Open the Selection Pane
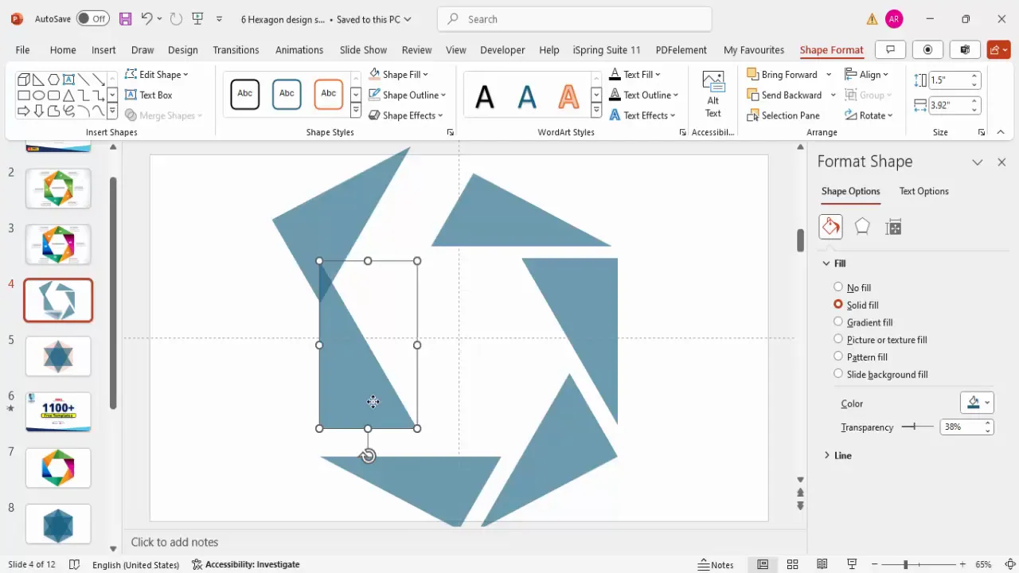The height and width of the screenshot is (573, 1019). point(783,115)
